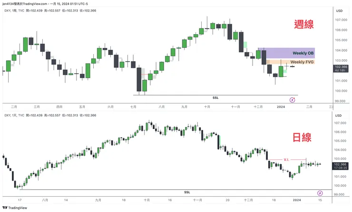Click 104.000 on the daily price axis
The width and height of the screenshot is (352, 212).
[x=340, y=150]
